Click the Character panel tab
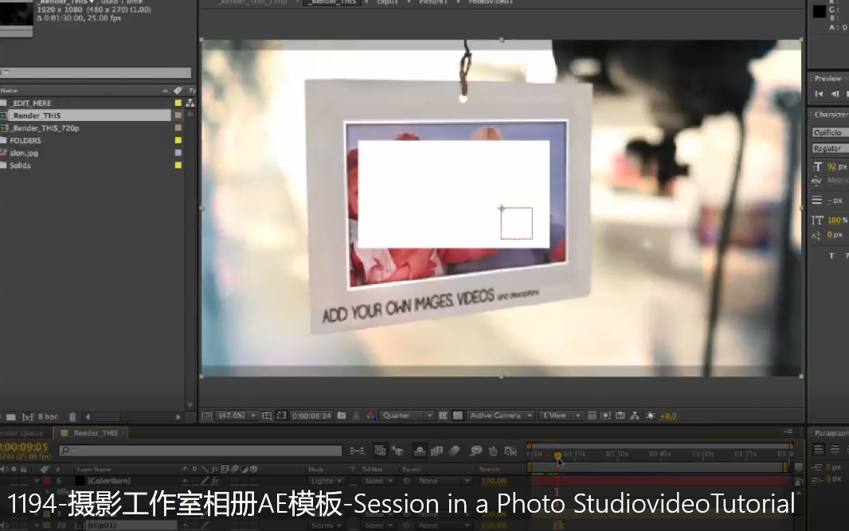Viewport: 849px width, 531px height. (x=831, y=114)
